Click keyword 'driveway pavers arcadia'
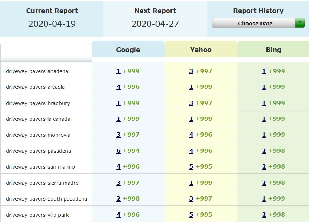Viewport: 309px width, 223px height. coord(35,87)
